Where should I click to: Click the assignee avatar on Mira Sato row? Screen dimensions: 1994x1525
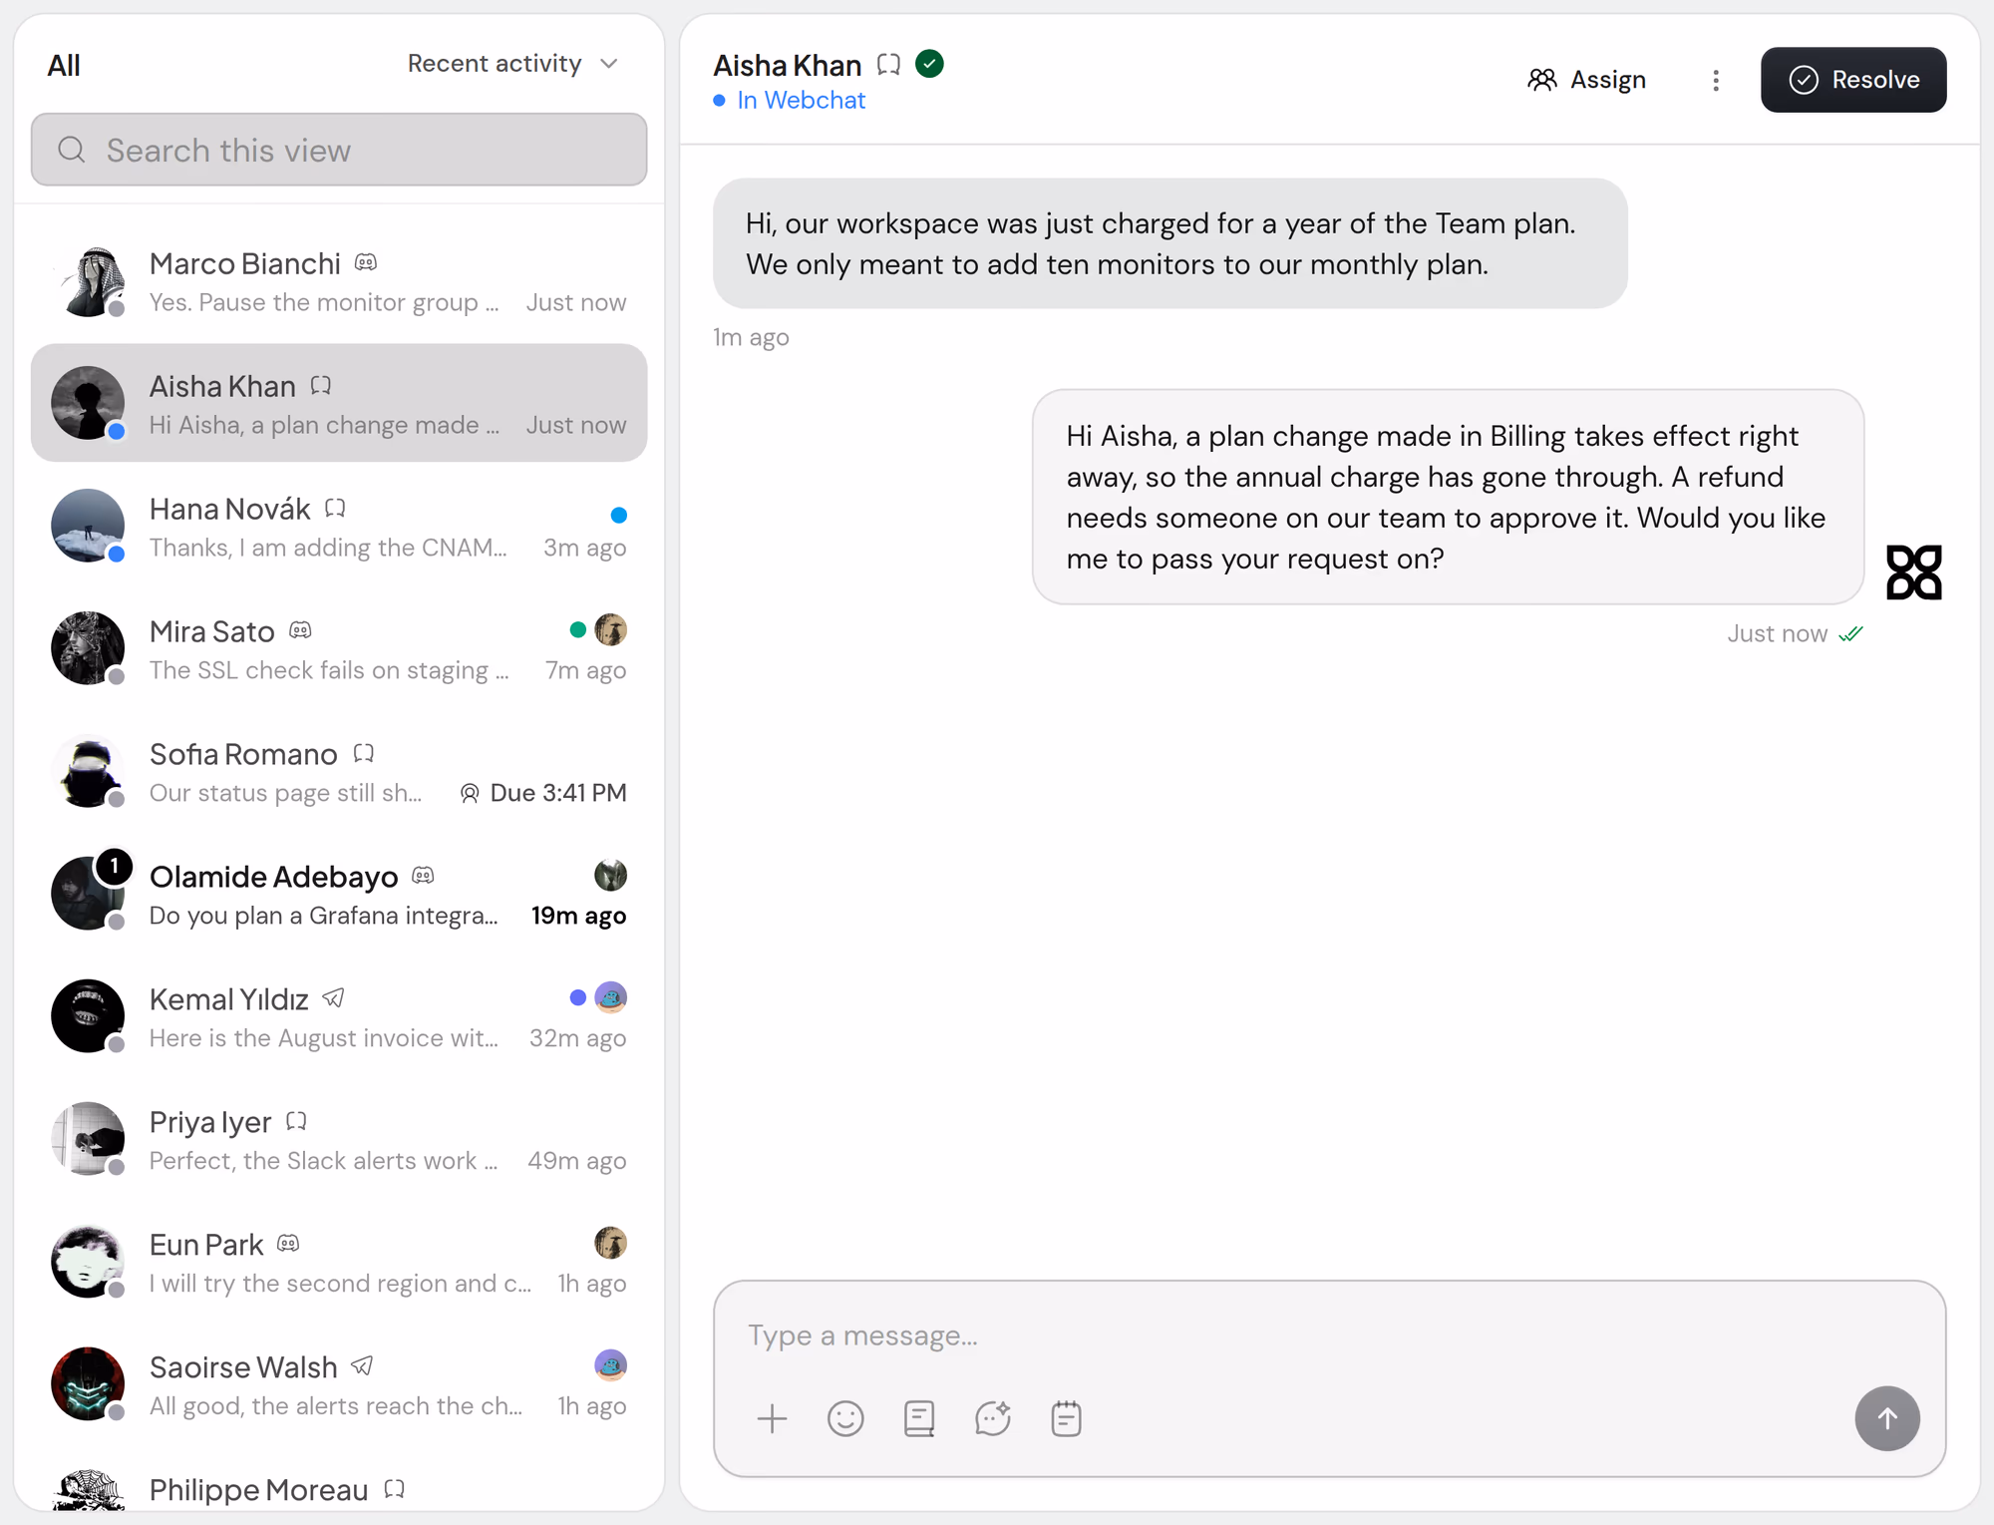(610, 629)
